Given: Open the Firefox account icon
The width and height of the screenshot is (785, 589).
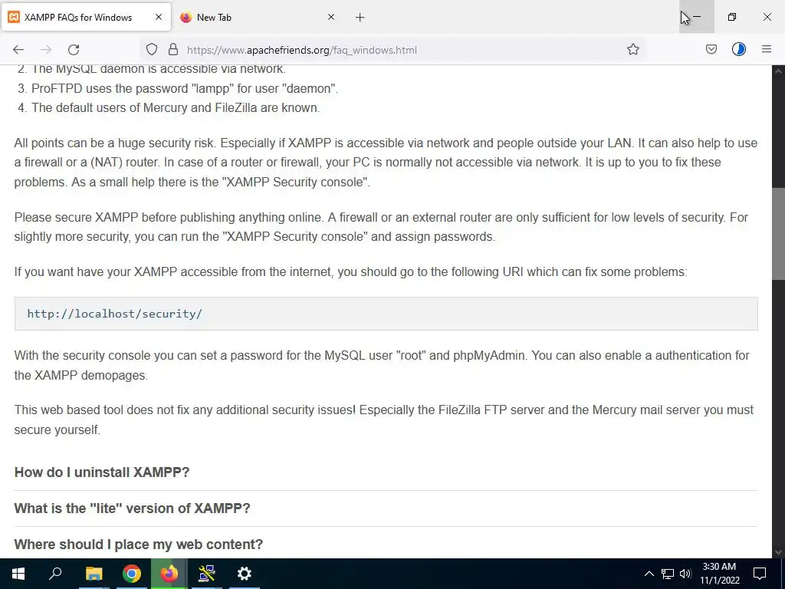Looking at the screenshot, I should pos(739,50).
